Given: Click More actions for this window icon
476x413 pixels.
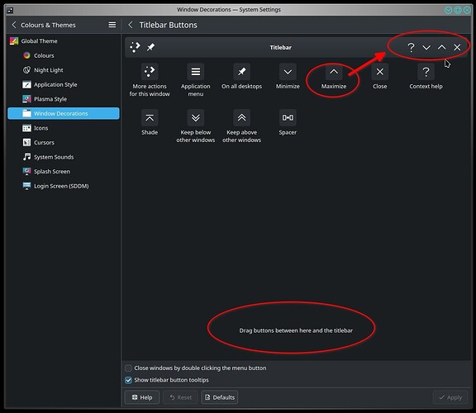Looking at the screenshot, I should [x=150, y=72].
